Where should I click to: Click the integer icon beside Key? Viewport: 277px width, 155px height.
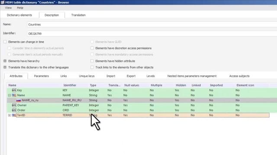point(14,90)
